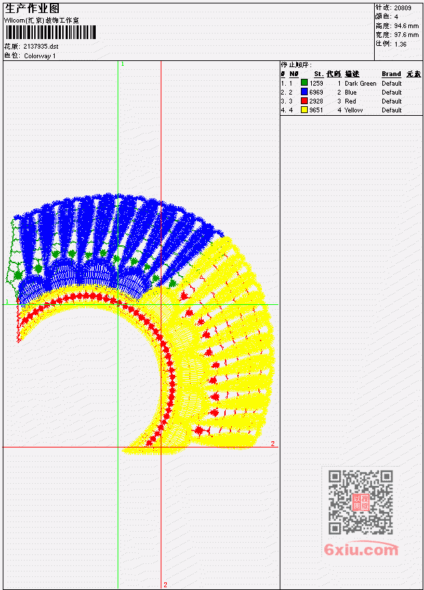Image resolution: width=424 pixels, height=590 pixels.
Task: Select stitch count '9651' in Yellow row
Action: [x=316, y=110]
